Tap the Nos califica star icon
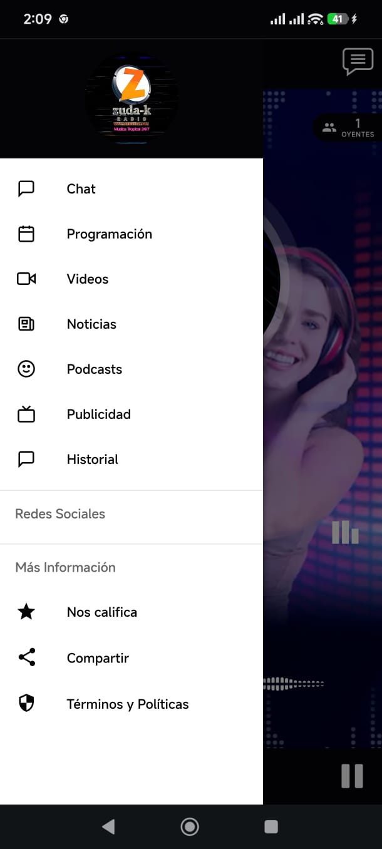382x849 pixels. pyautogui.click(x=26, y=612)
